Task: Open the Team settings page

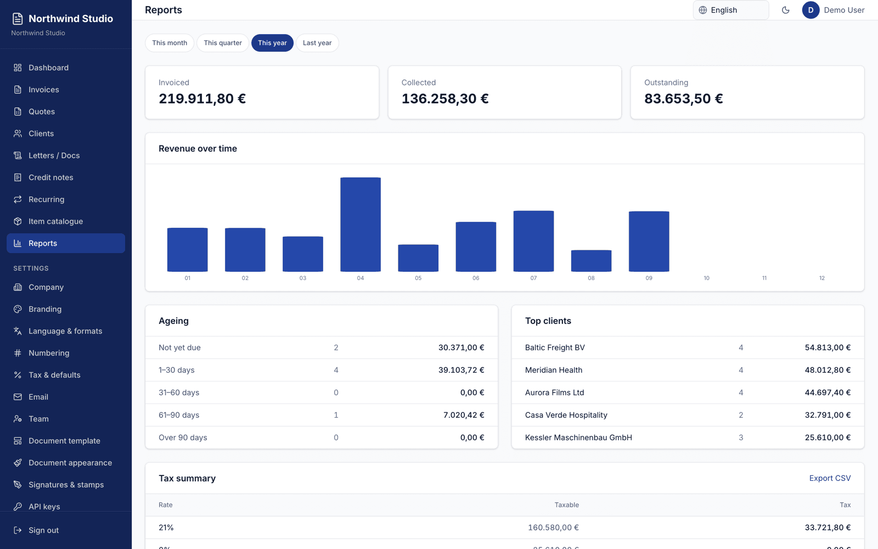Action: point(66,419)
